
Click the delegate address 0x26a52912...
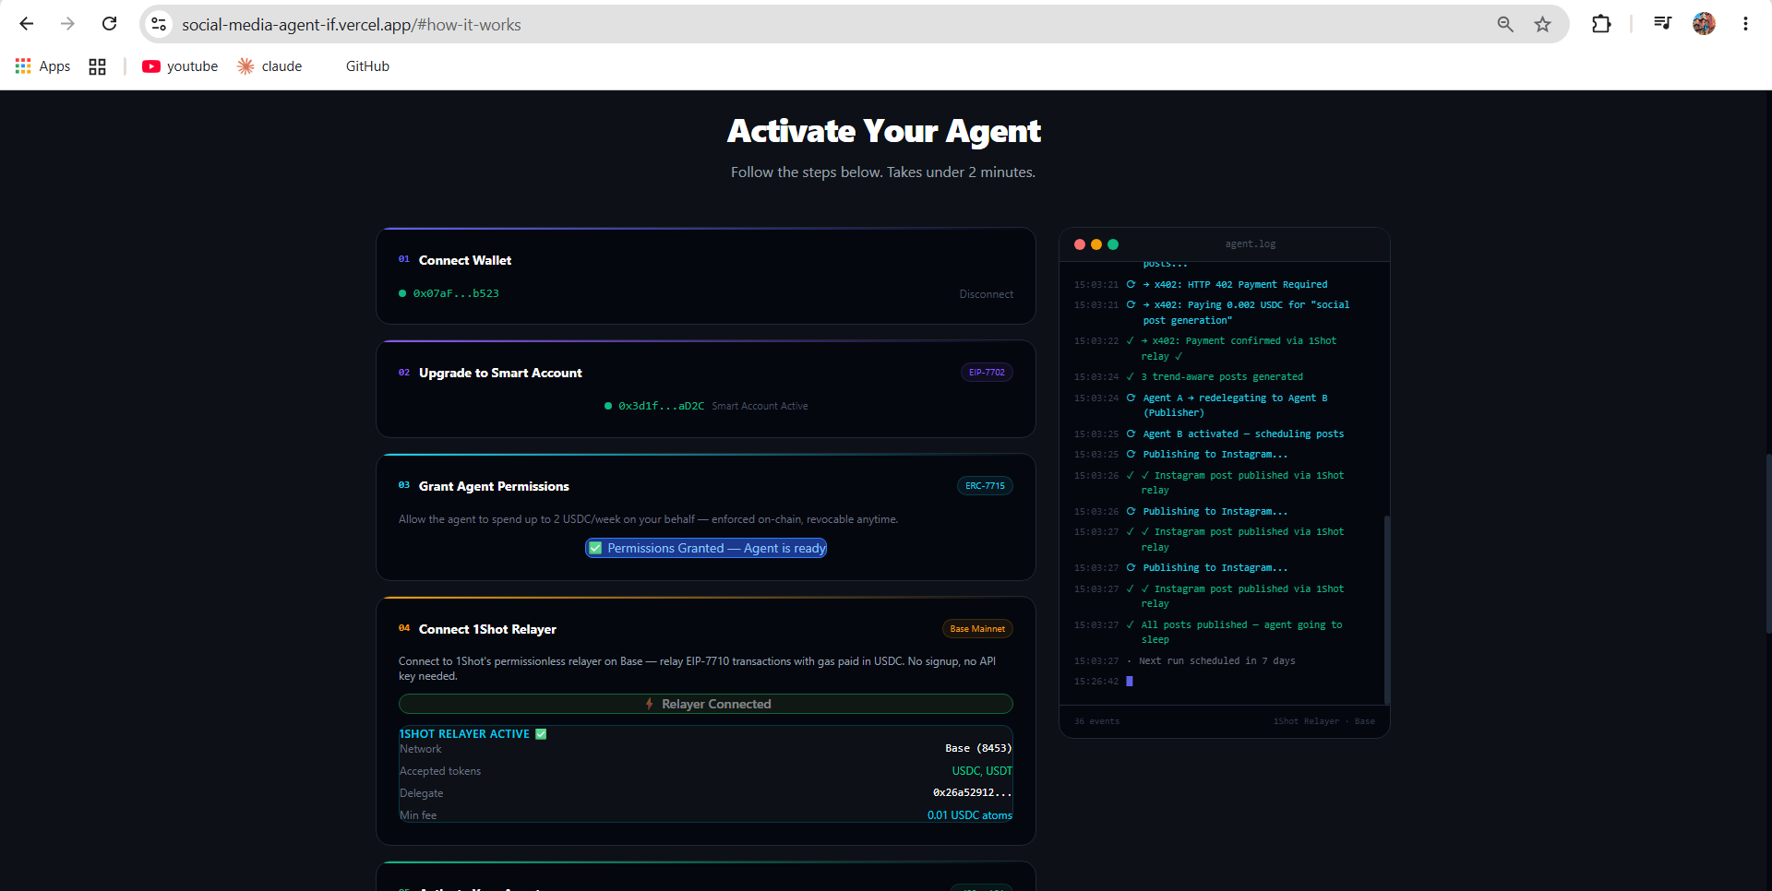tap(973, 792)
